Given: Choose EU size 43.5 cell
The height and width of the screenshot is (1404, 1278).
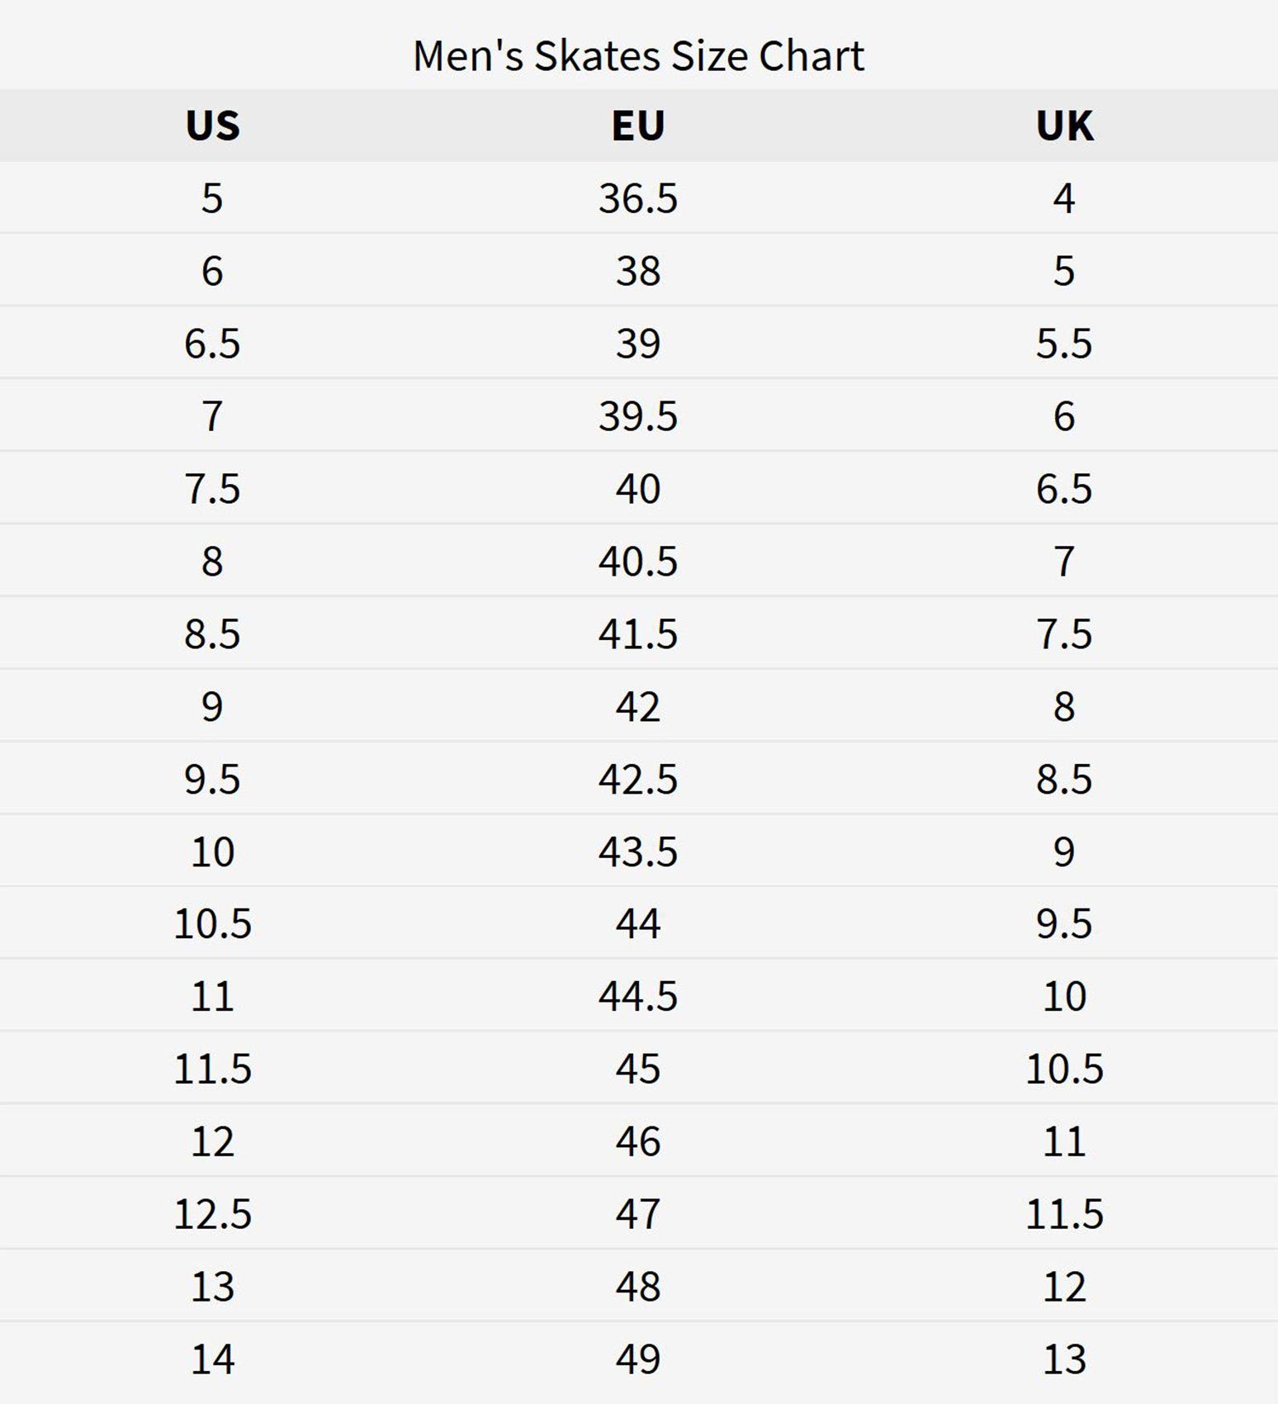Looking at the screenshot, I should tap(638, 851).
